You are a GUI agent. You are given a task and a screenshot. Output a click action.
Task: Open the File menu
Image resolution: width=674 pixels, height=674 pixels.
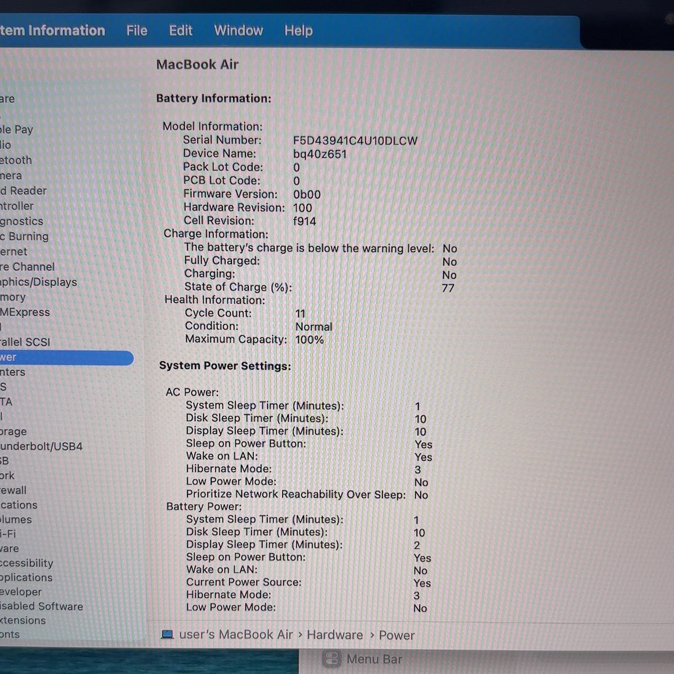point(137,30)
